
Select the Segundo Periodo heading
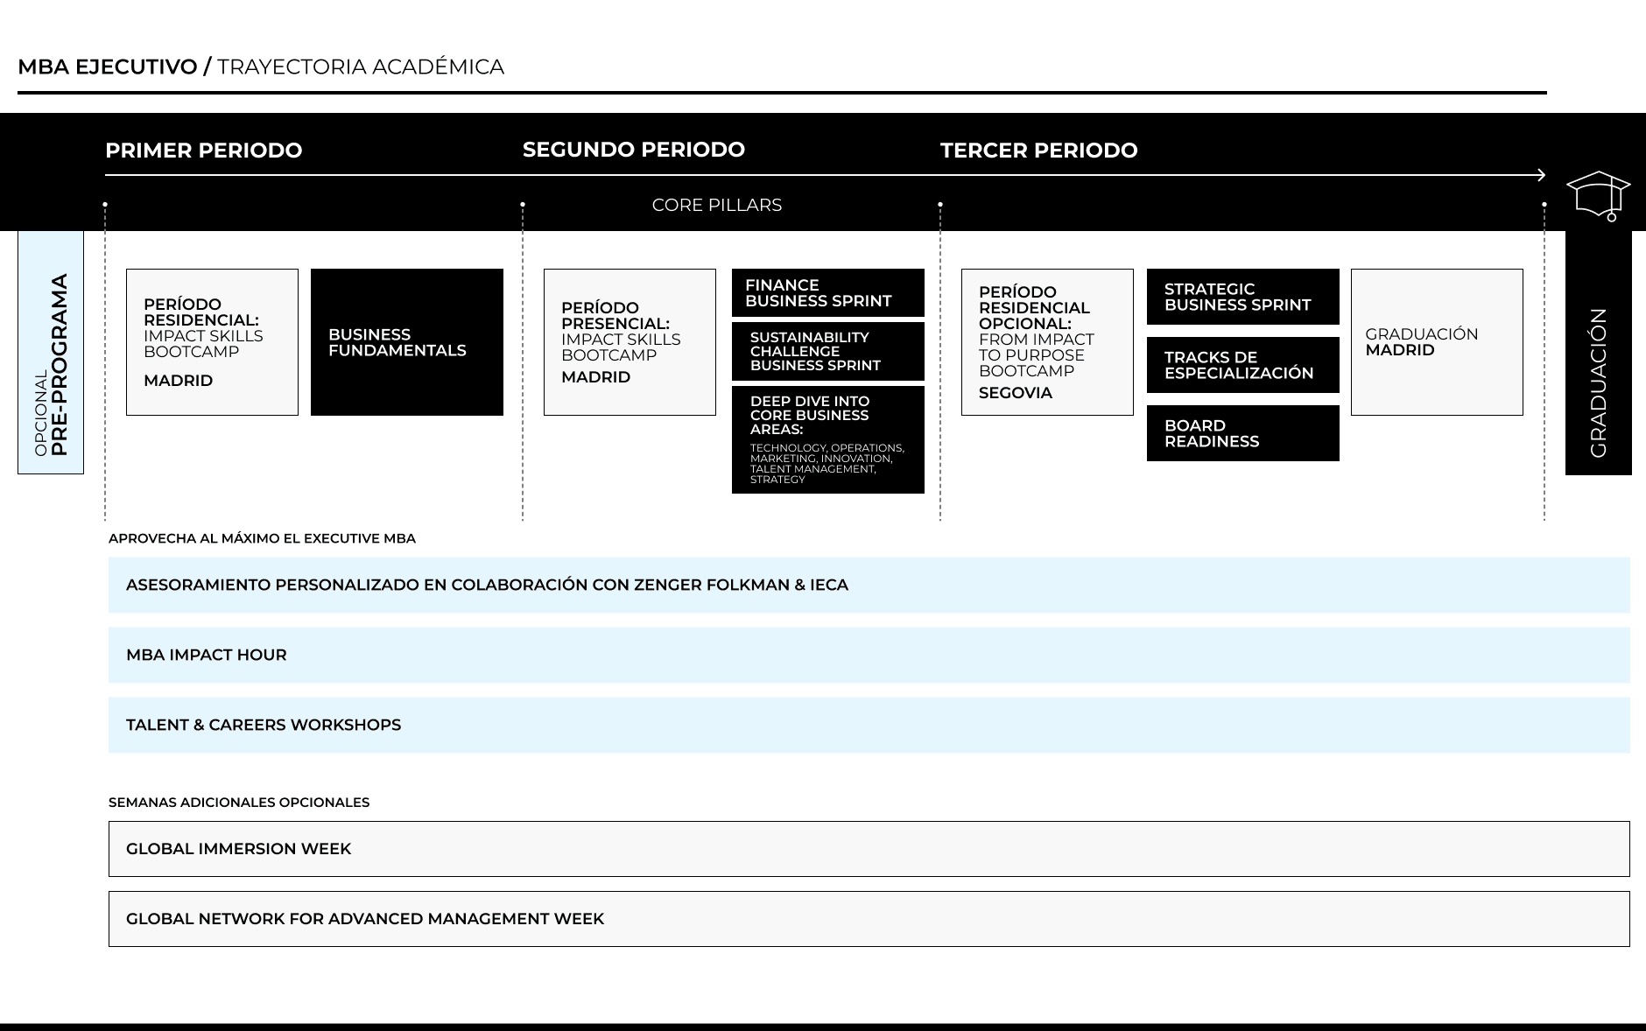634,150
